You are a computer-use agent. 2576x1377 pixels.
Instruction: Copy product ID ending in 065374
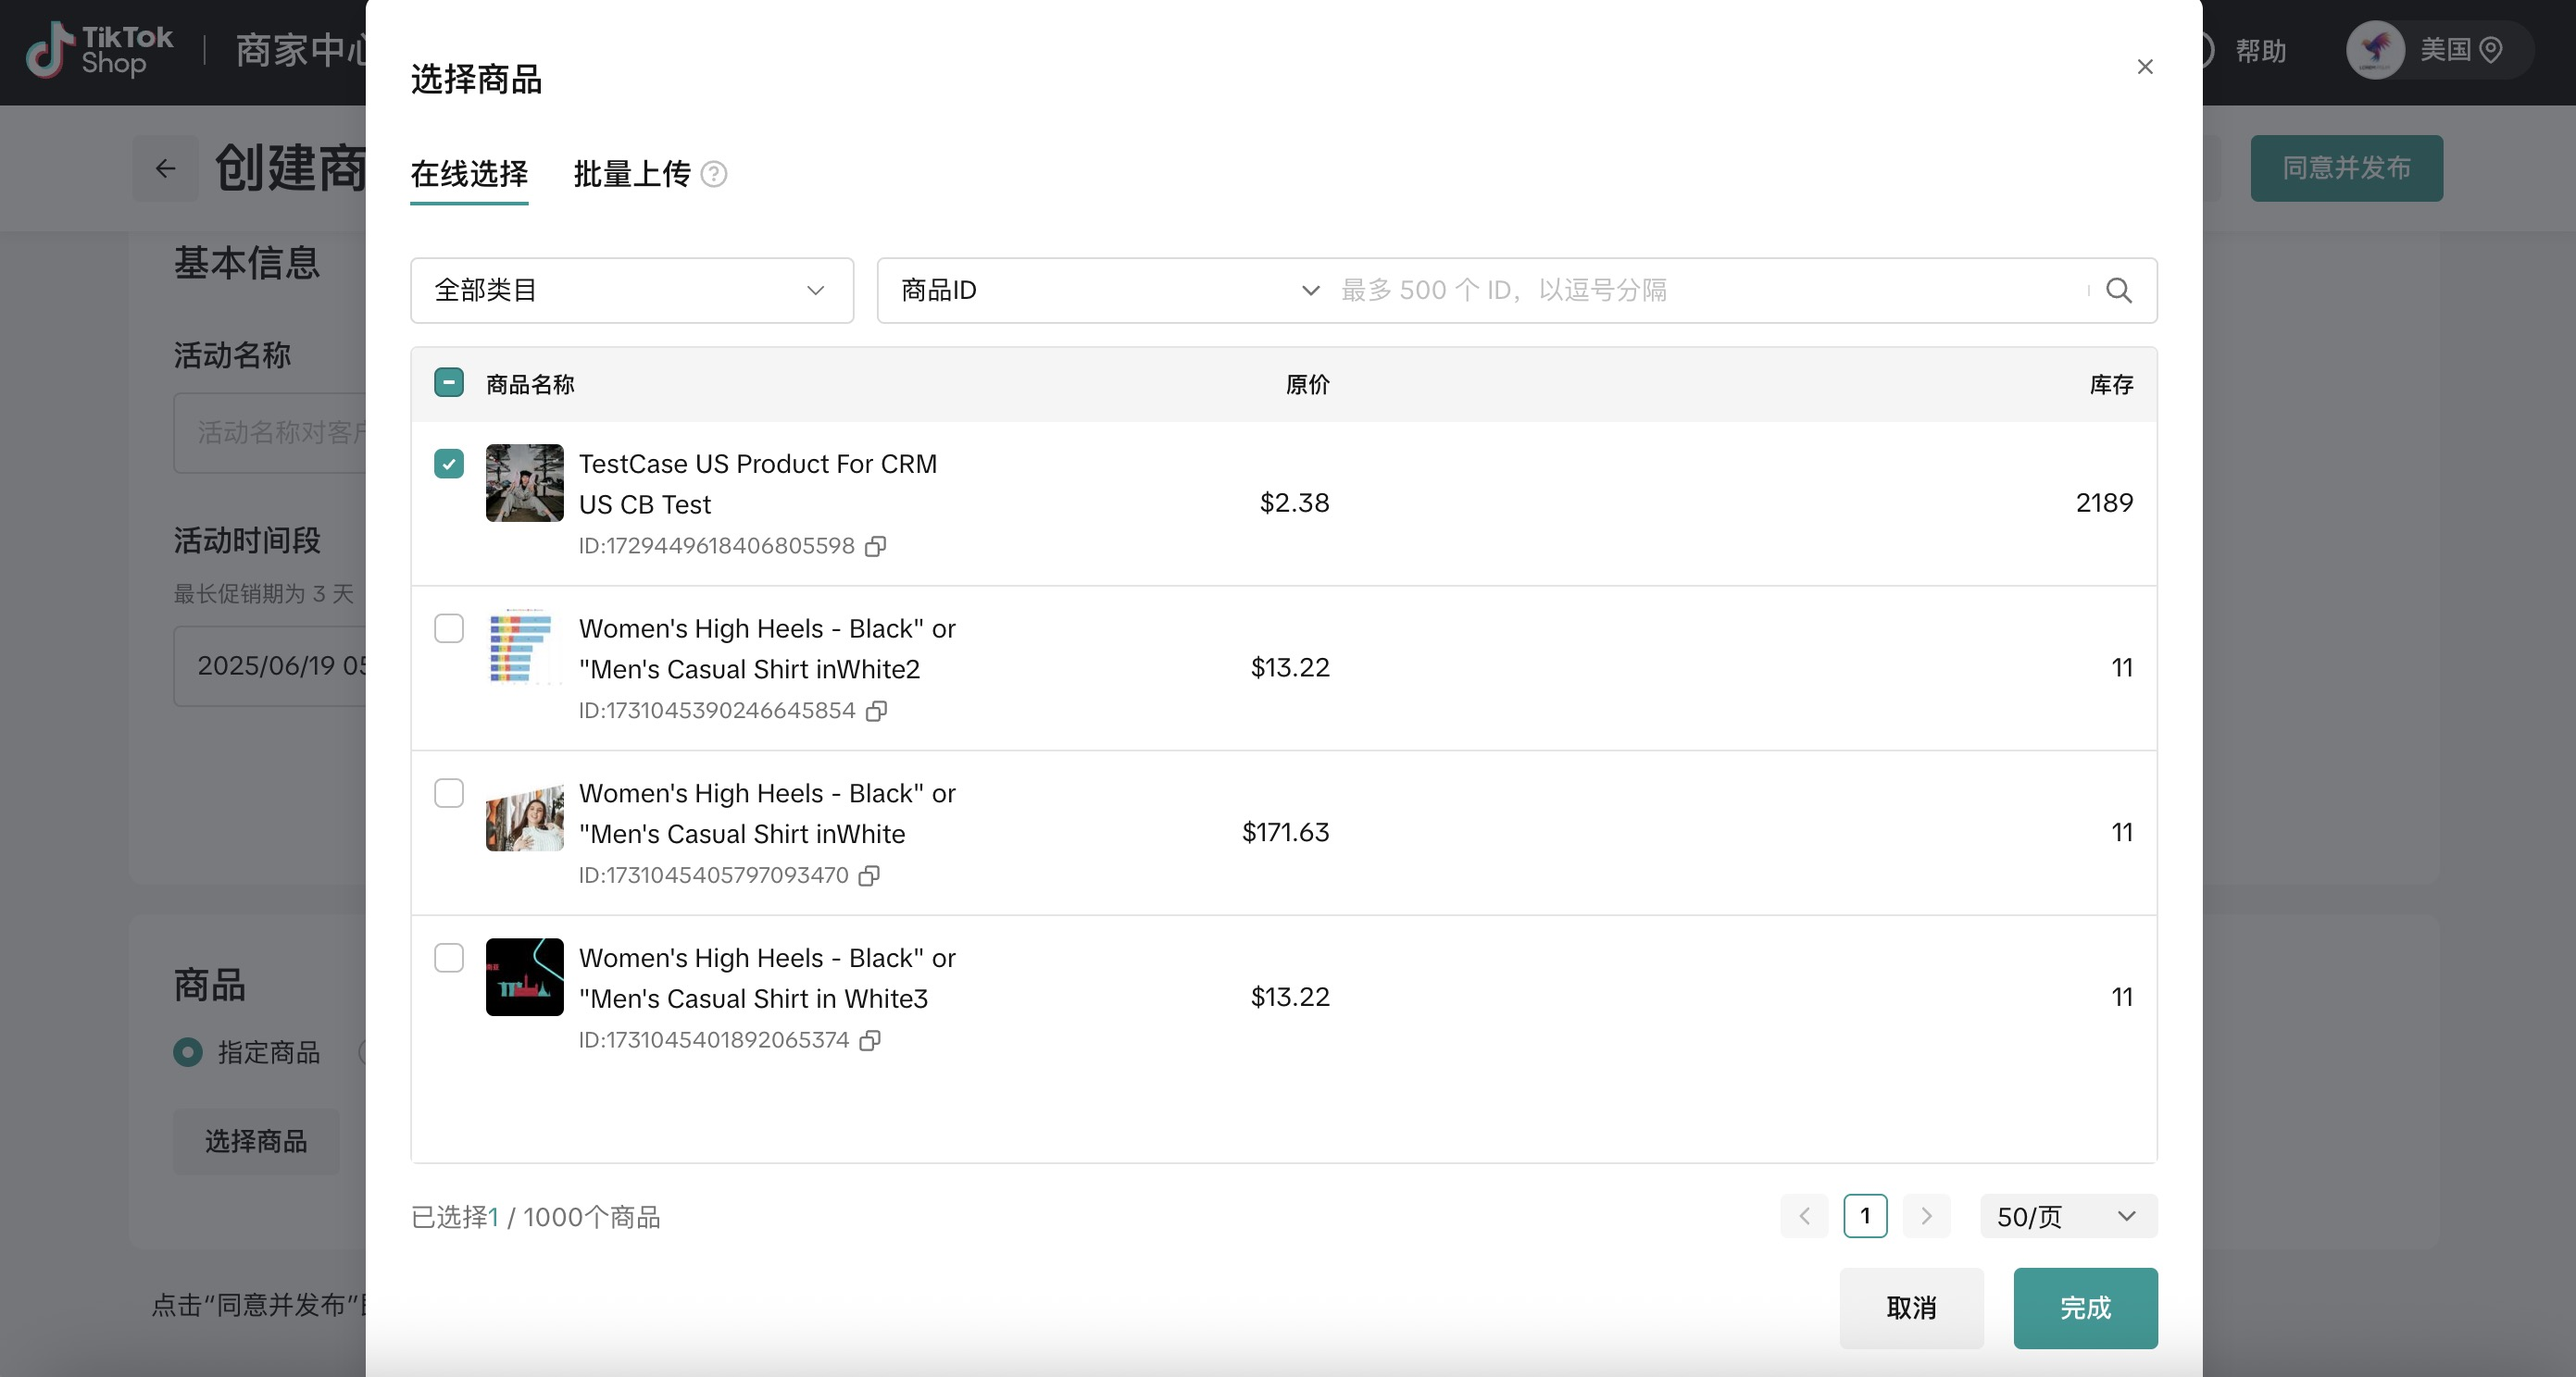pyautogui.click(x=870, y=1041)
